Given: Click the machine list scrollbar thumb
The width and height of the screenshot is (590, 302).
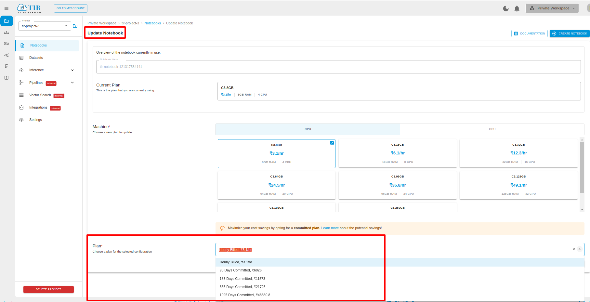Looking at the screenshot, I should coord(582,167).
